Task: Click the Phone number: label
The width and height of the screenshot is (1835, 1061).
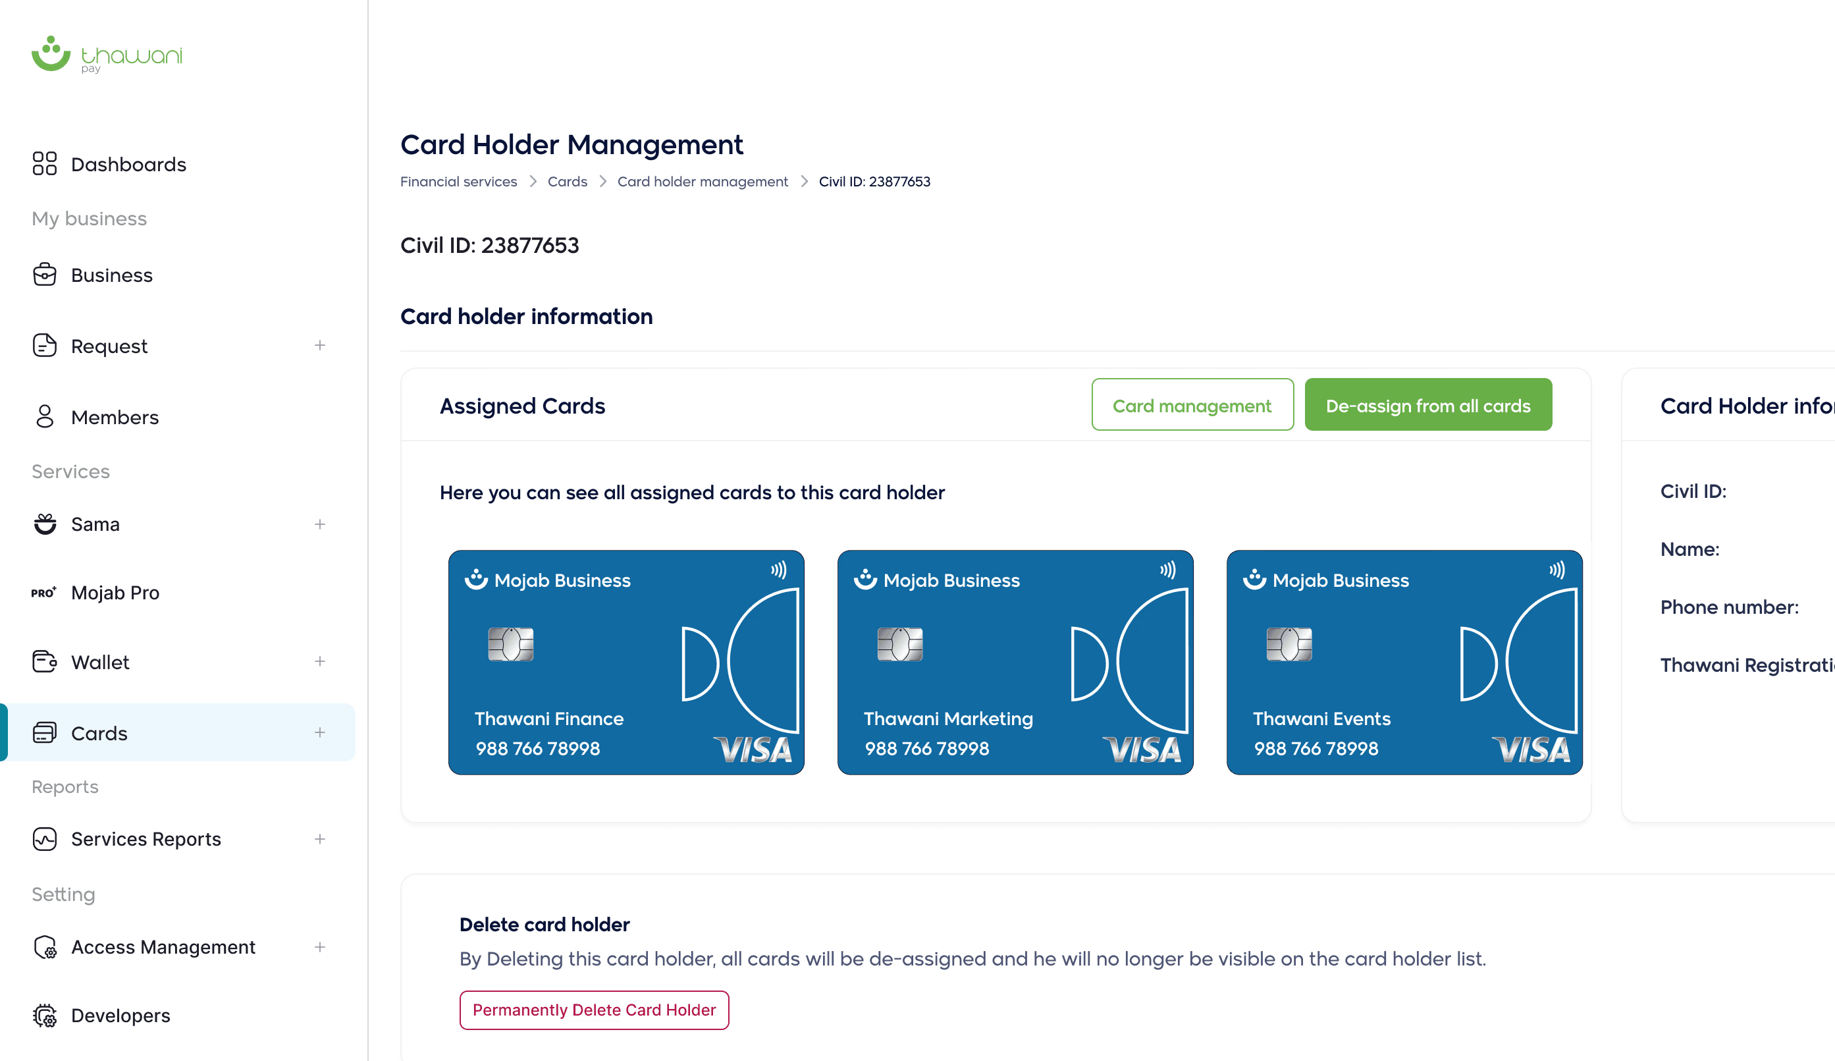Action: tap(1729, 607)
